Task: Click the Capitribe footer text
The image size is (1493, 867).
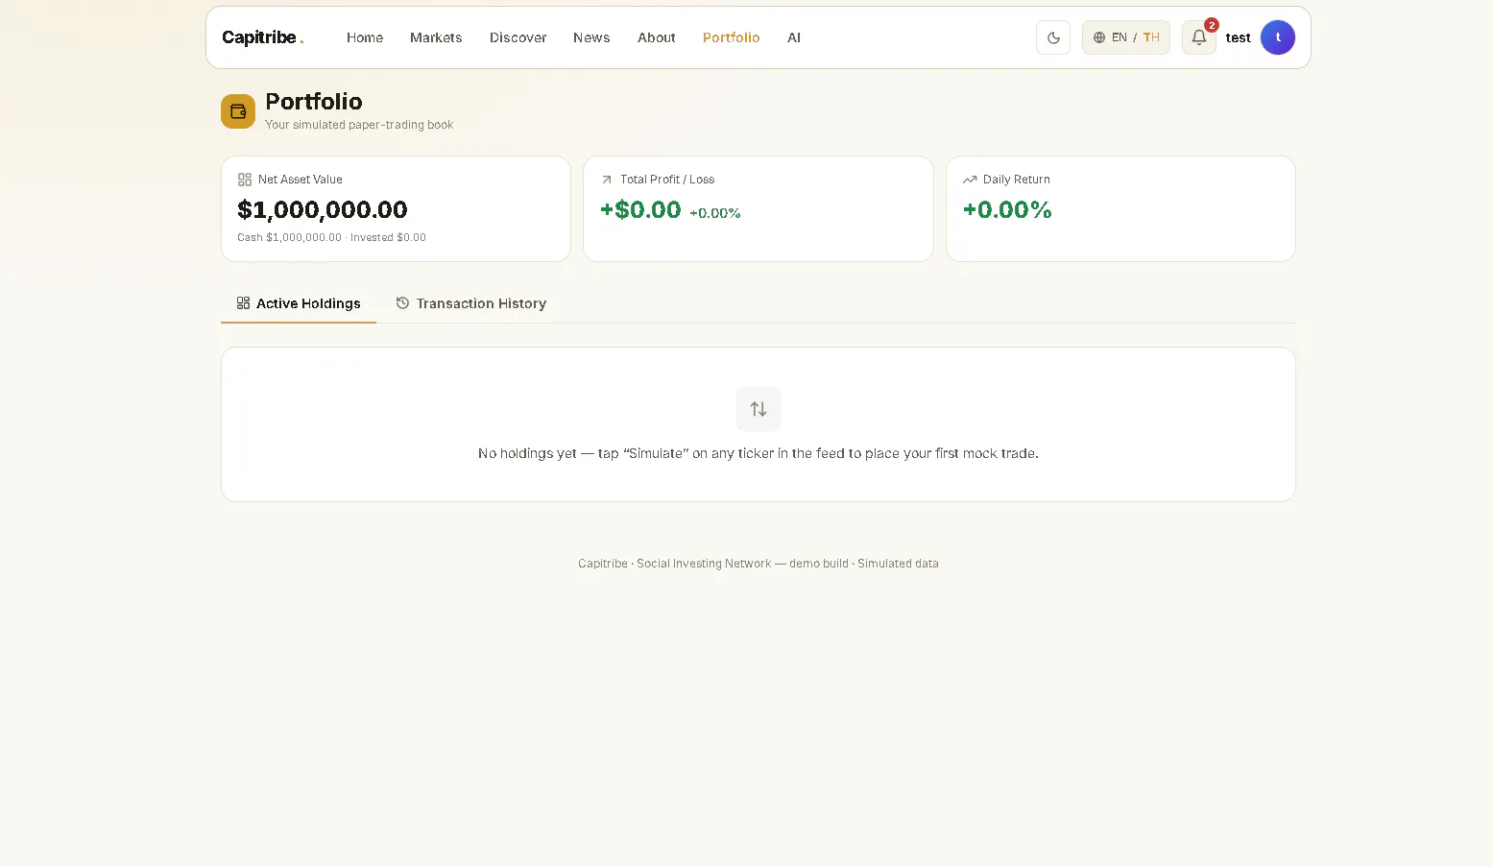Action: pos(759,564)
